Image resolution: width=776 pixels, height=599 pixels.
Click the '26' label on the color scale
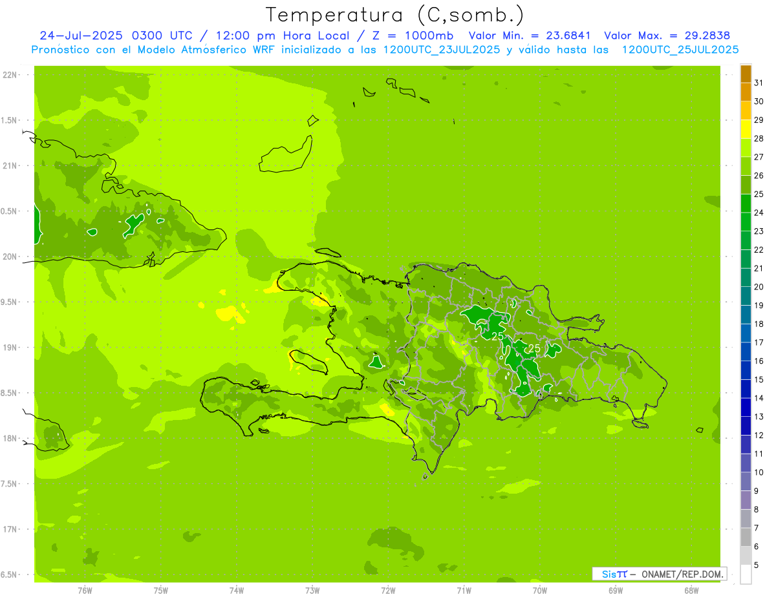759,176
